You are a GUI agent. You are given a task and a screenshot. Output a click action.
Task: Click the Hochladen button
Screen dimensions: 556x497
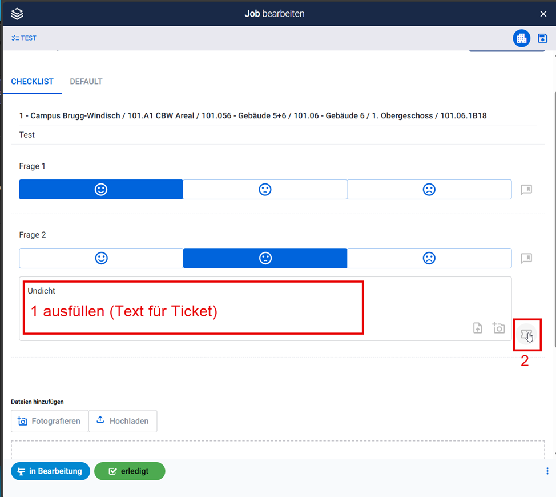(x=123, y=421)
